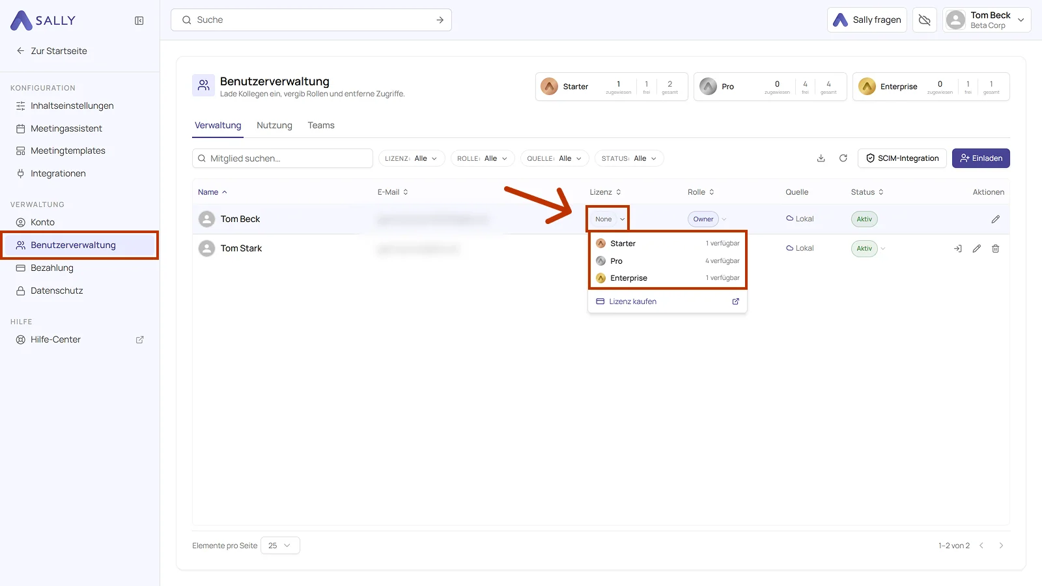Open Tom Beck's Owner role dropdown
This screenshot has width=1042, height=586.
707,219
